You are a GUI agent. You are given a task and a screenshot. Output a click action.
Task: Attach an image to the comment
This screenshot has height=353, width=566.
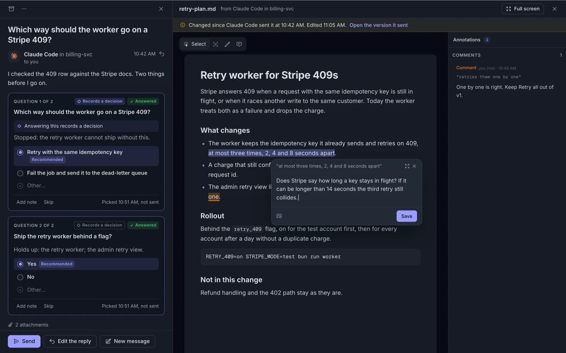coord(279,216)
